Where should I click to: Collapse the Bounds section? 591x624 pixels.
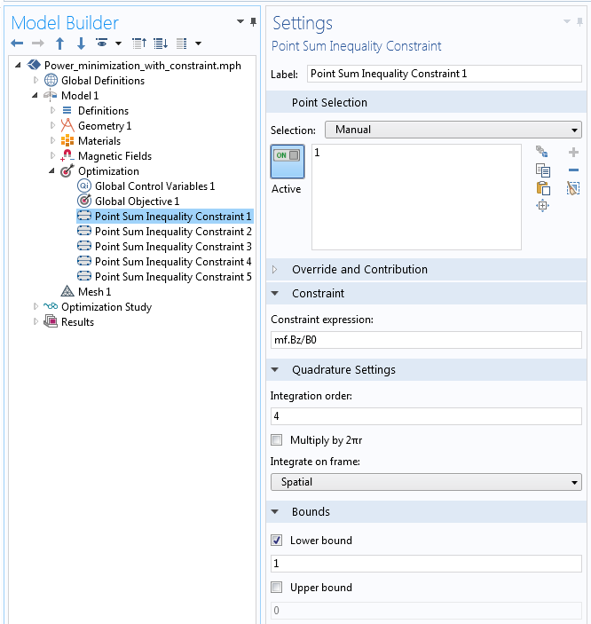click(274, 511)
